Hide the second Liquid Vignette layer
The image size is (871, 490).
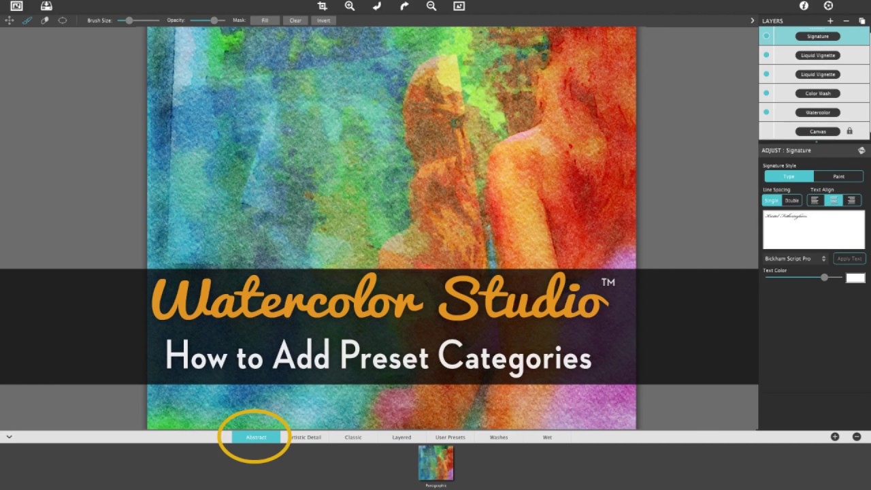(766, 74)
